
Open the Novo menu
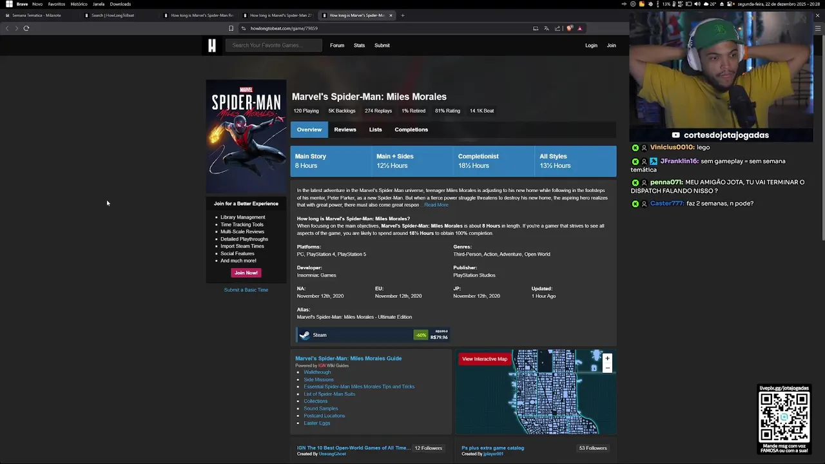[37, 4]
